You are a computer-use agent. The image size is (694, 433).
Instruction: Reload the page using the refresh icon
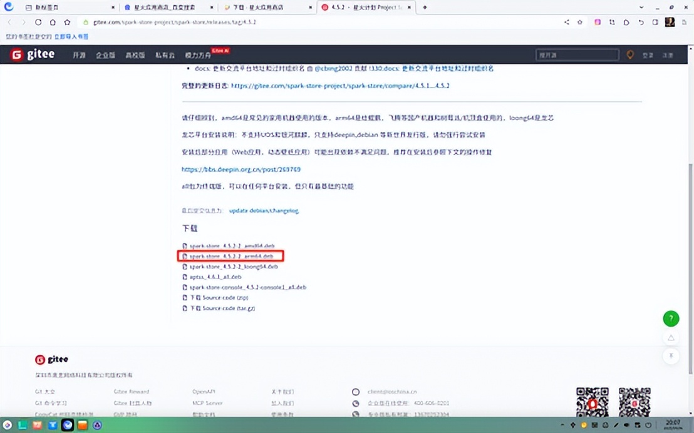(x=38, y=22)
